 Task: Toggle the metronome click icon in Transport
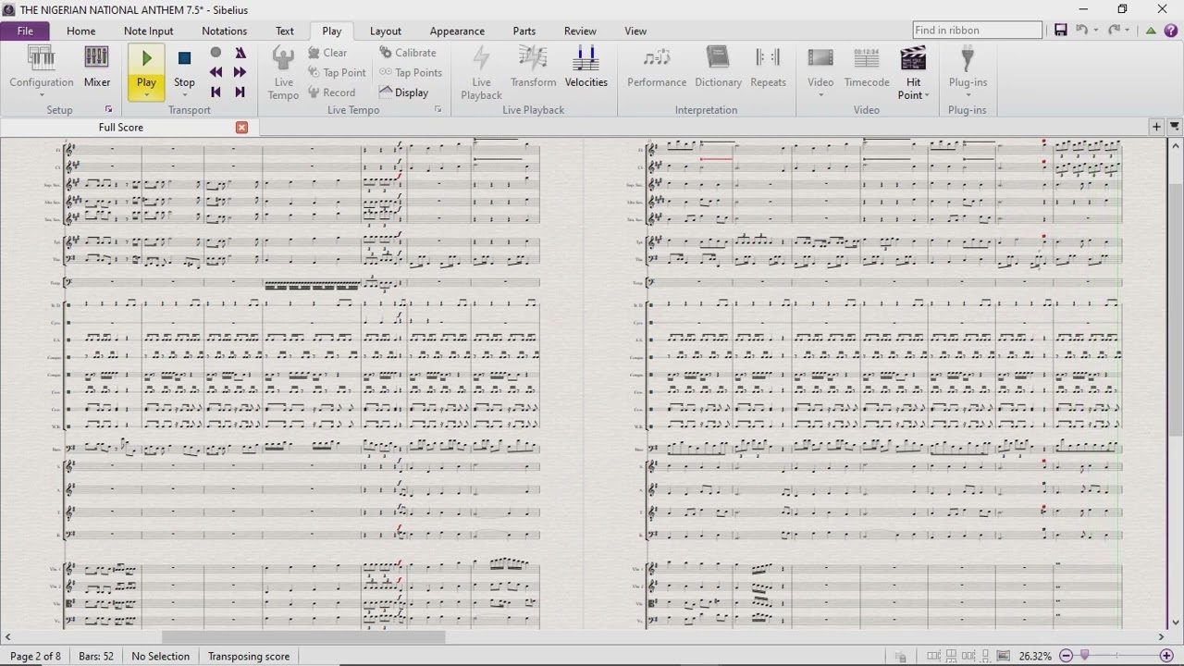tap(240, 53)
